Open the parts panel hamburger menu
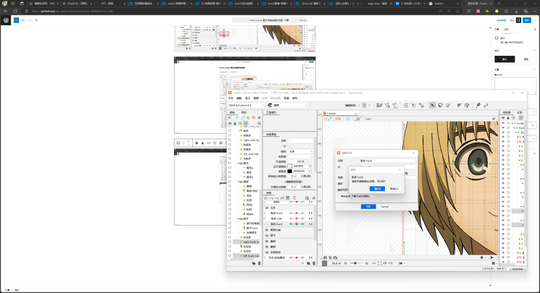This screenshot has height=293, width=540. click(259, 123)
